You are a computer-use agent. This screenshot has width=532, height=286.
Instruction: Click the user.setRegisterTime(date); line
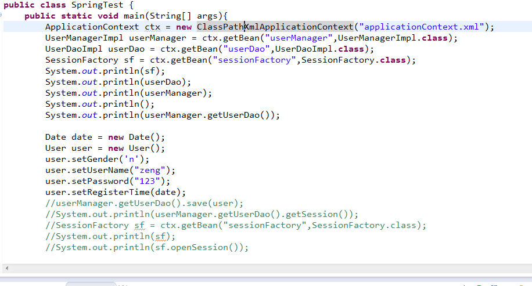coord(116,192)
